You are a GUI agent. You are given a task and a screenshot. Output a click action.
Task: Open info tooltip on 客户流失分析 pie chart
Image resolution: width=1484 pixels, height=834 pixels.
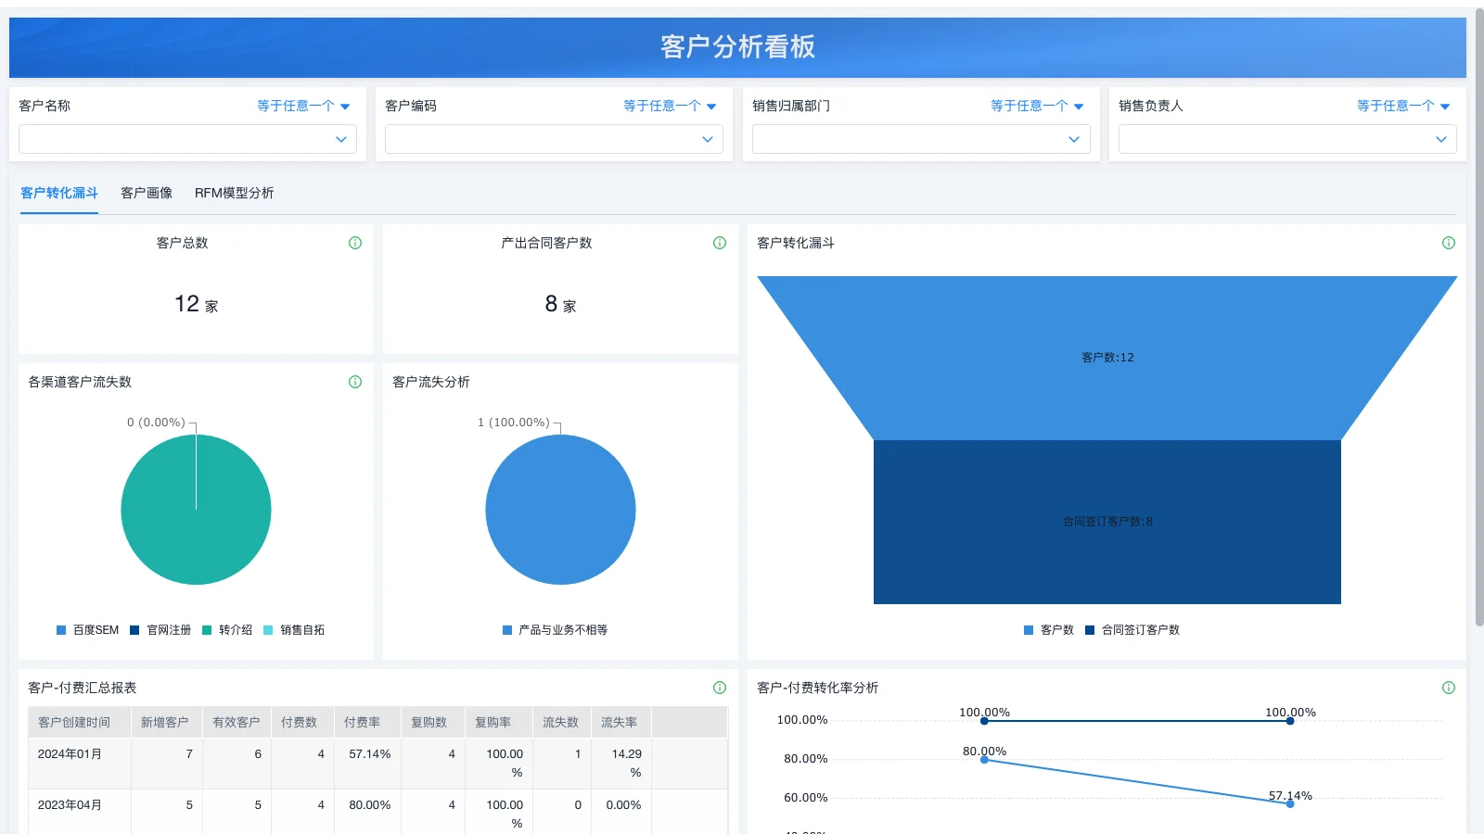point(719,381)
